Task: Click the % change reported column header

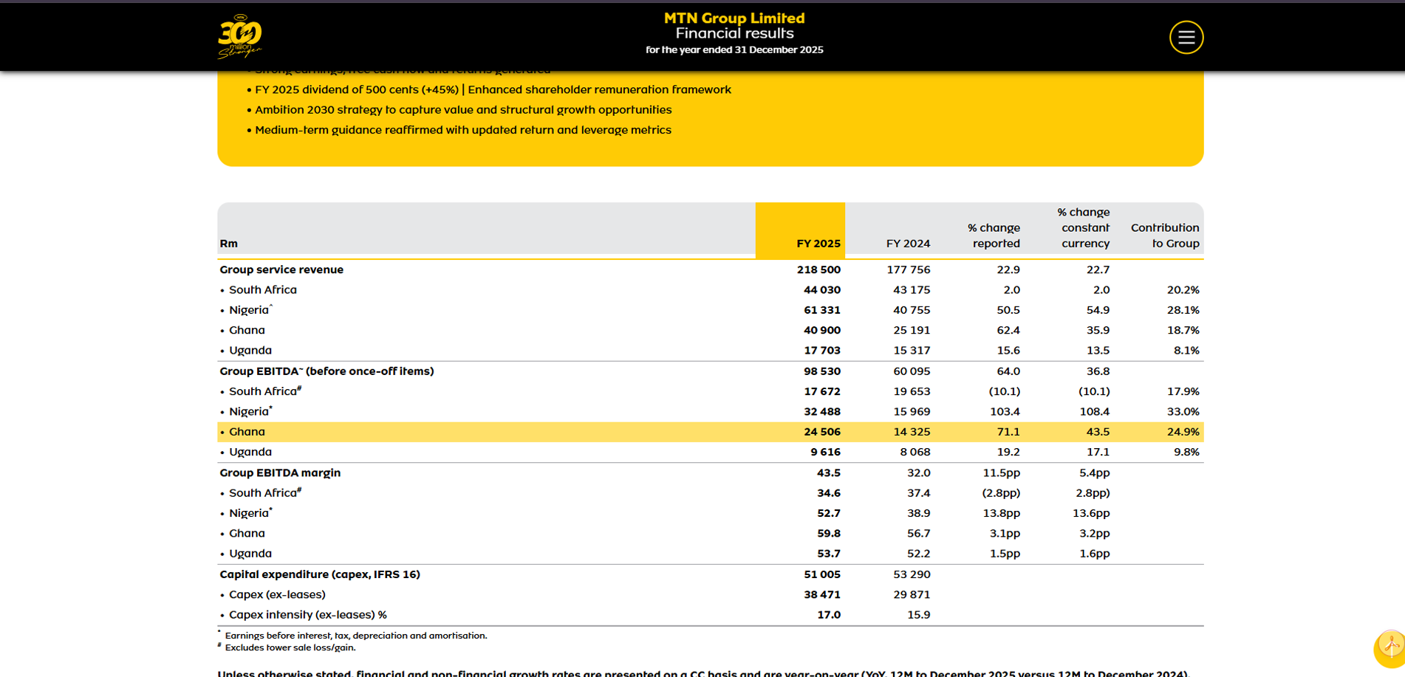Action: (x=994, y=236)
